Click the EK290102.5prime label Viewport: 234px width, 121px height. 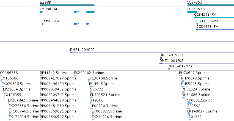point(89,73)
